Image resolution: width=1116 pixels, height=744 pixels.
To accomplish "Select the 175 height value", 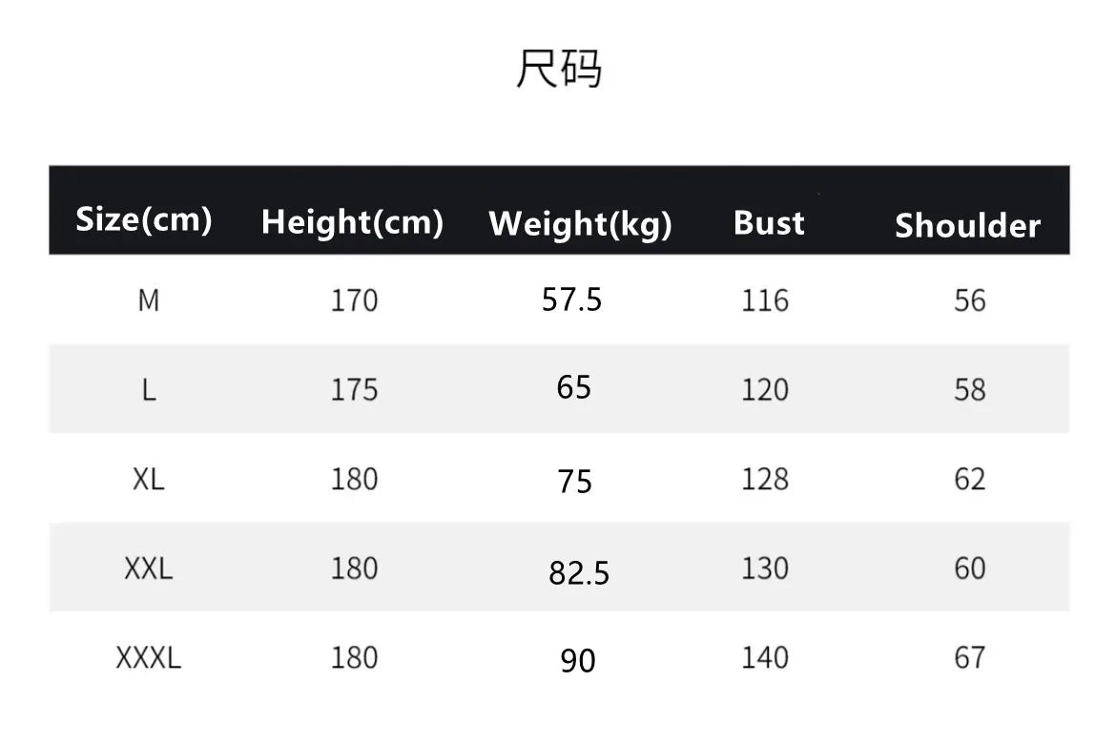I will [354, 390].
